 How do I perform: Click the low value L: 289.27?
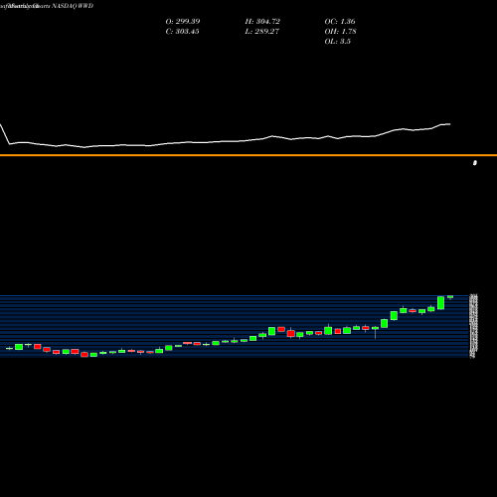261,31
